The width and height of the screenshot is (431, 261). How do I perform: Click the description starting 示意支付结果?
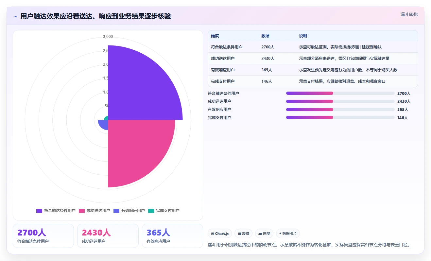pyautogui.click(x=342, y=81)
